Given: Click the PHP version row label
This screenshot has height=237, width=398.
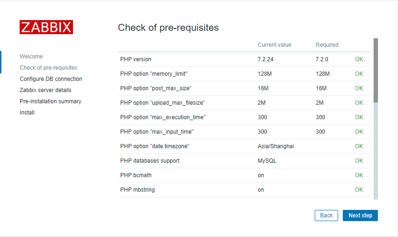Looking at the screenshot, I should pos(136,59).
